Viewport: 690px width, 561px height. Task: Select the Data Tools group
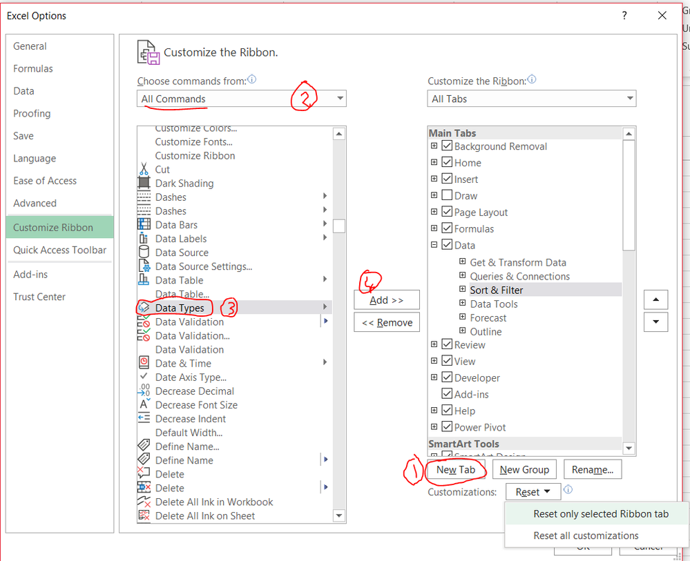[494, 304]
